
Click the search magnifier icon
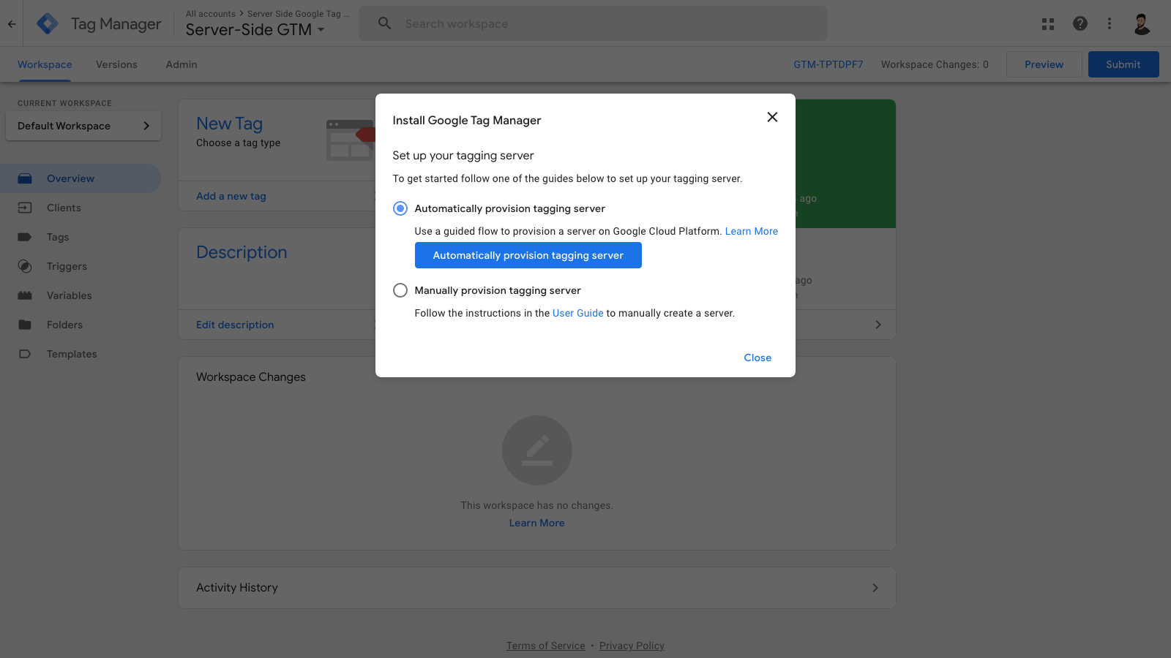(384, 23)
